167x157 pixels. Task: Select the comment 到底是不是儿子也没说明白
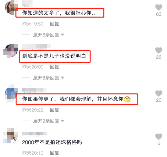(54, 56)
